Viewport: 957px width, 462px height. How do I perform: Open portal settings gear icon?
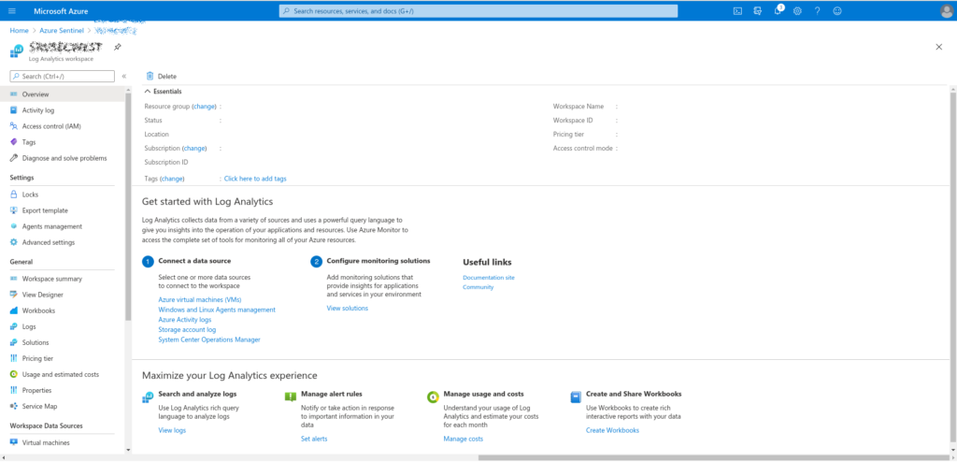[x=797, y=11]
